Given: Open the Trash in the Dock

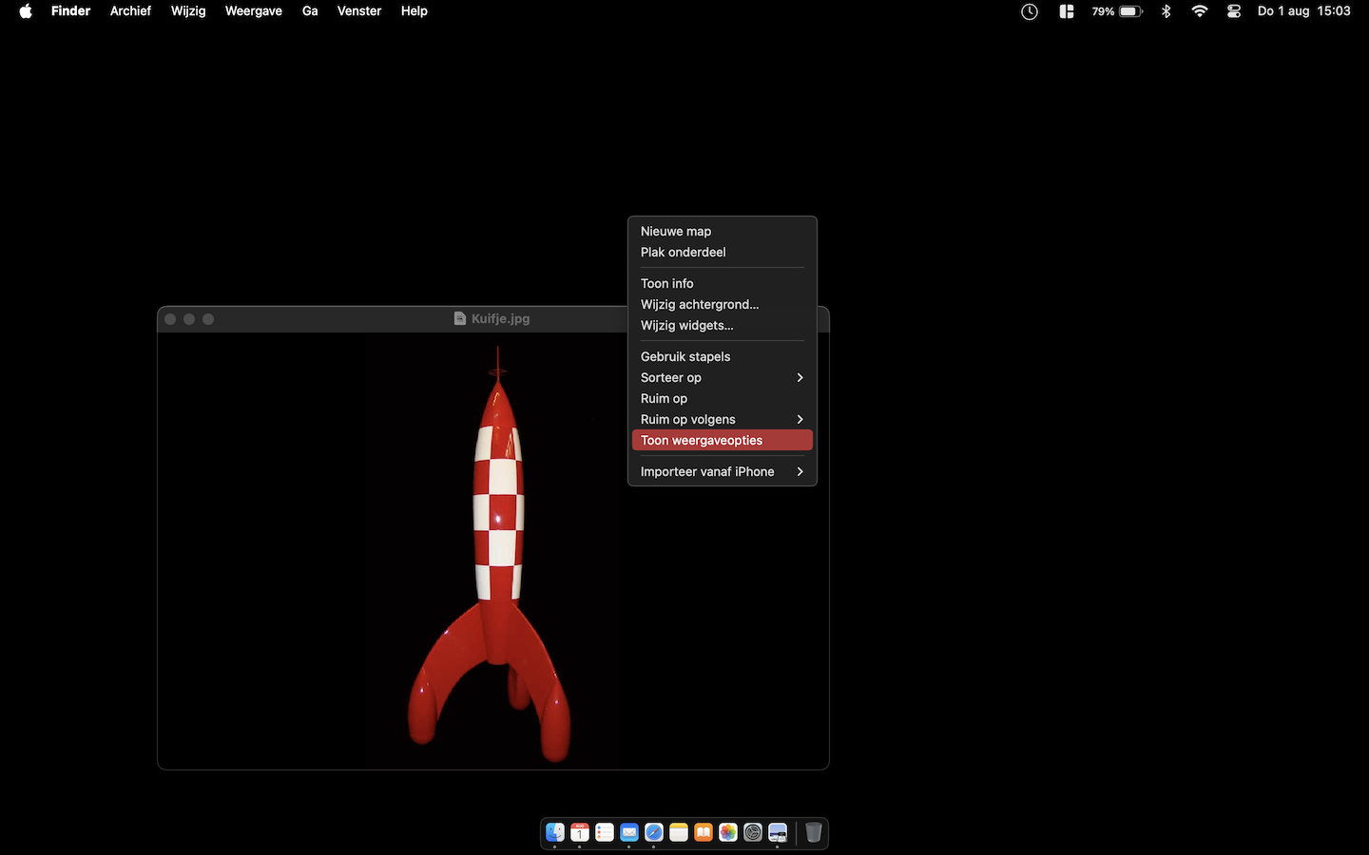Looking at the screenshot, I should click(x=814, y=832).
